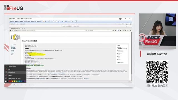This screenshot has width=178, height=100.
Task: Open the 帮助(H) menu in VMware
Action: (x=39, y=21)
